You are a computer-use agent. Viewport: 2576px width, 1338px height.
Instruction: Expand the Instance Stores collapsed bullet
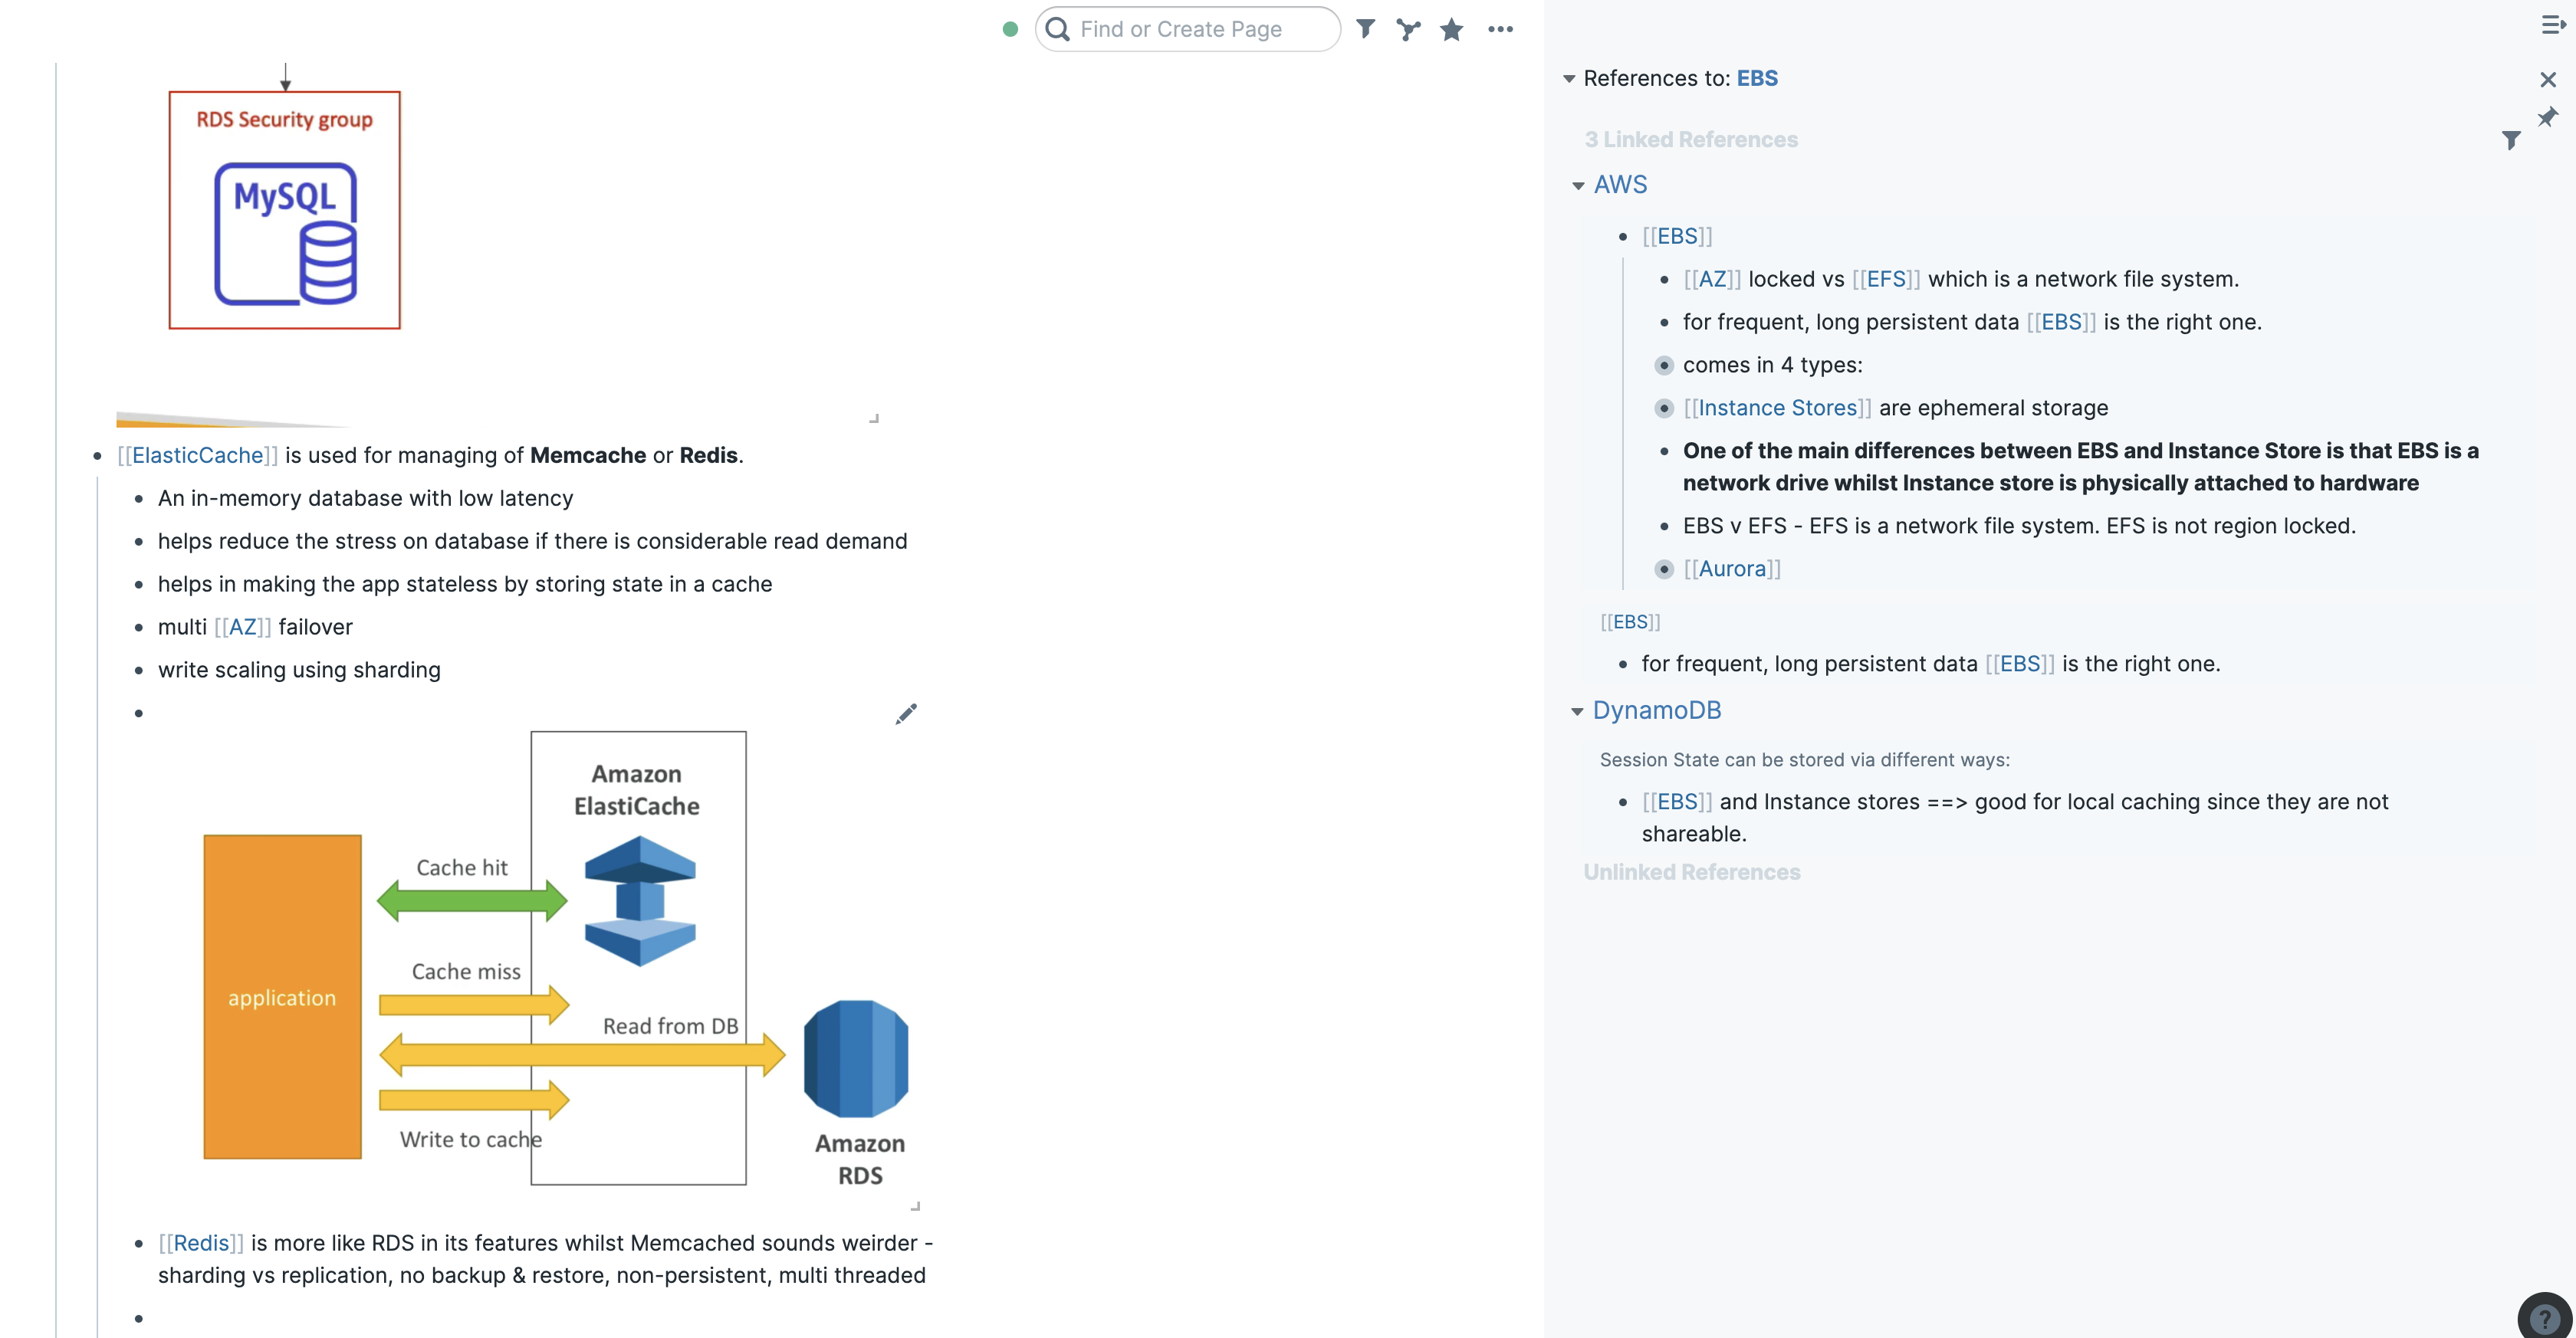(1664, 408)
